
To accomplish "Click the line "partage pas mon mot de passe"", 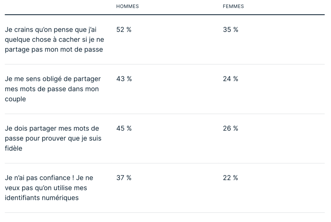I will coord(54,50).
